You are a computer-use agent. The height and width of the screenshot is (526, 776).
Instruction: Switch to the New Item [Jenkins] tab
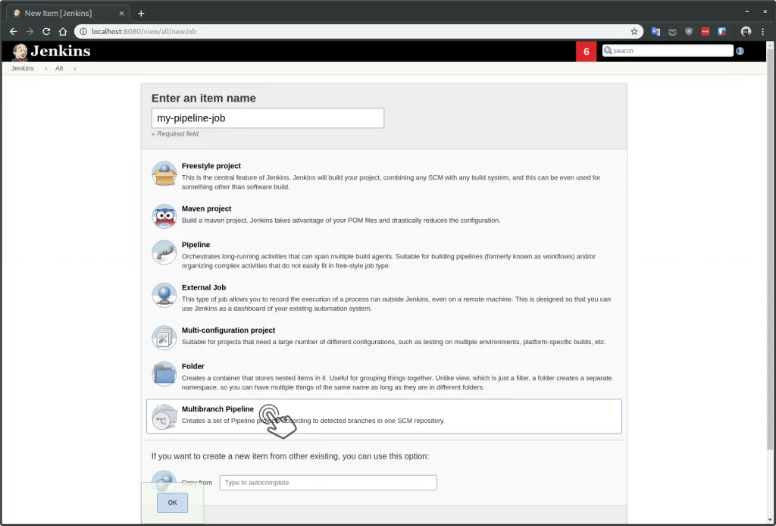(67, 14)
